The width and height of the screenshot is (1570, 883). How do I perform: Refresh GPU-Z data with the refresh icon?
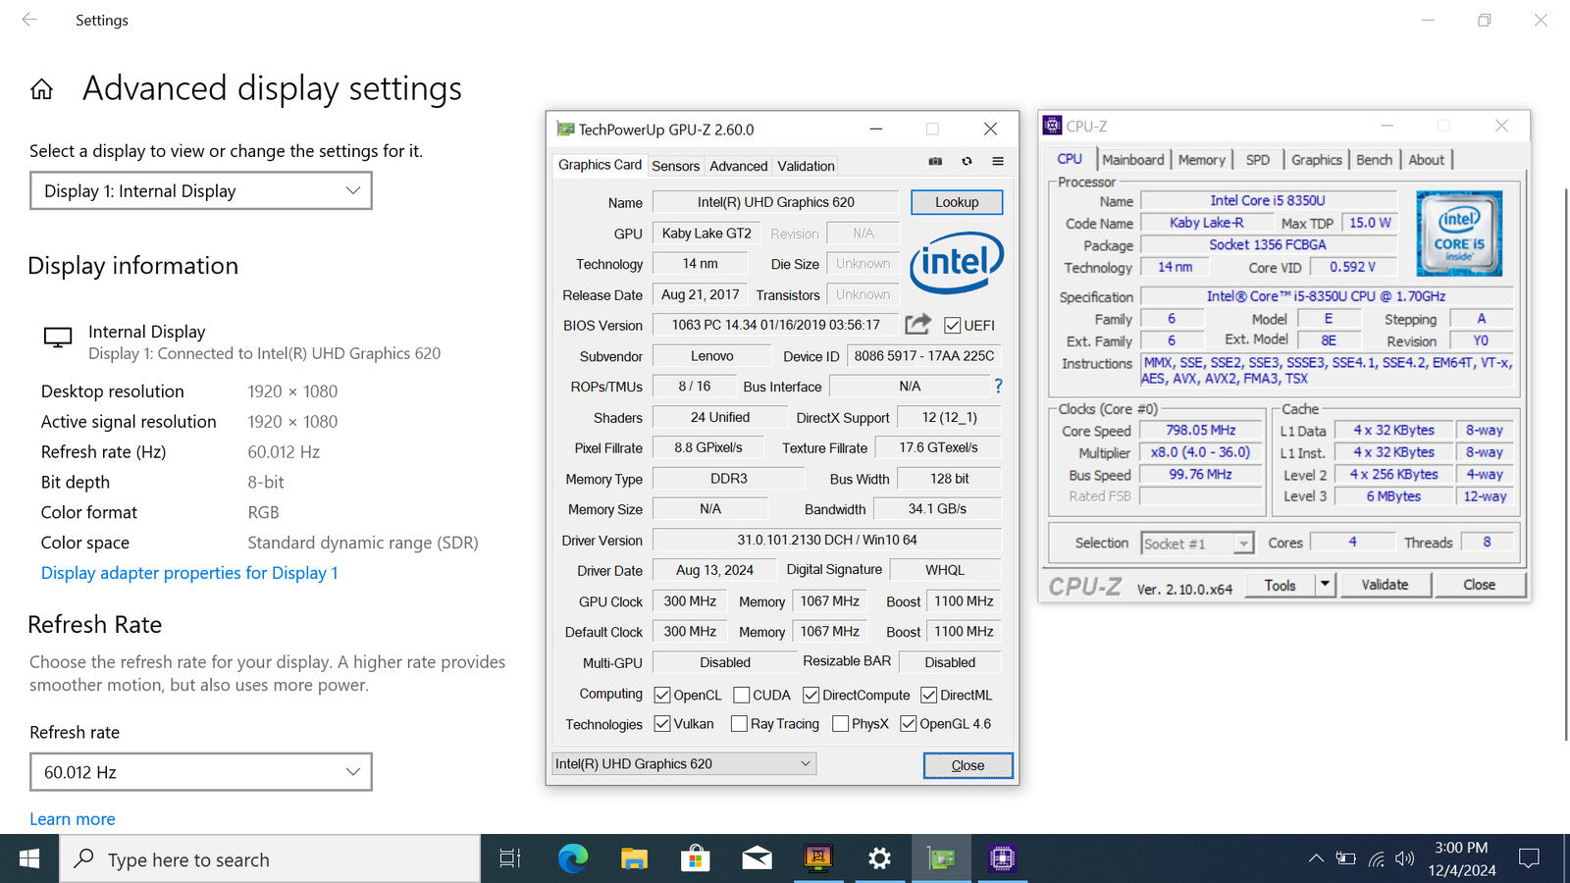click(967, 161)
